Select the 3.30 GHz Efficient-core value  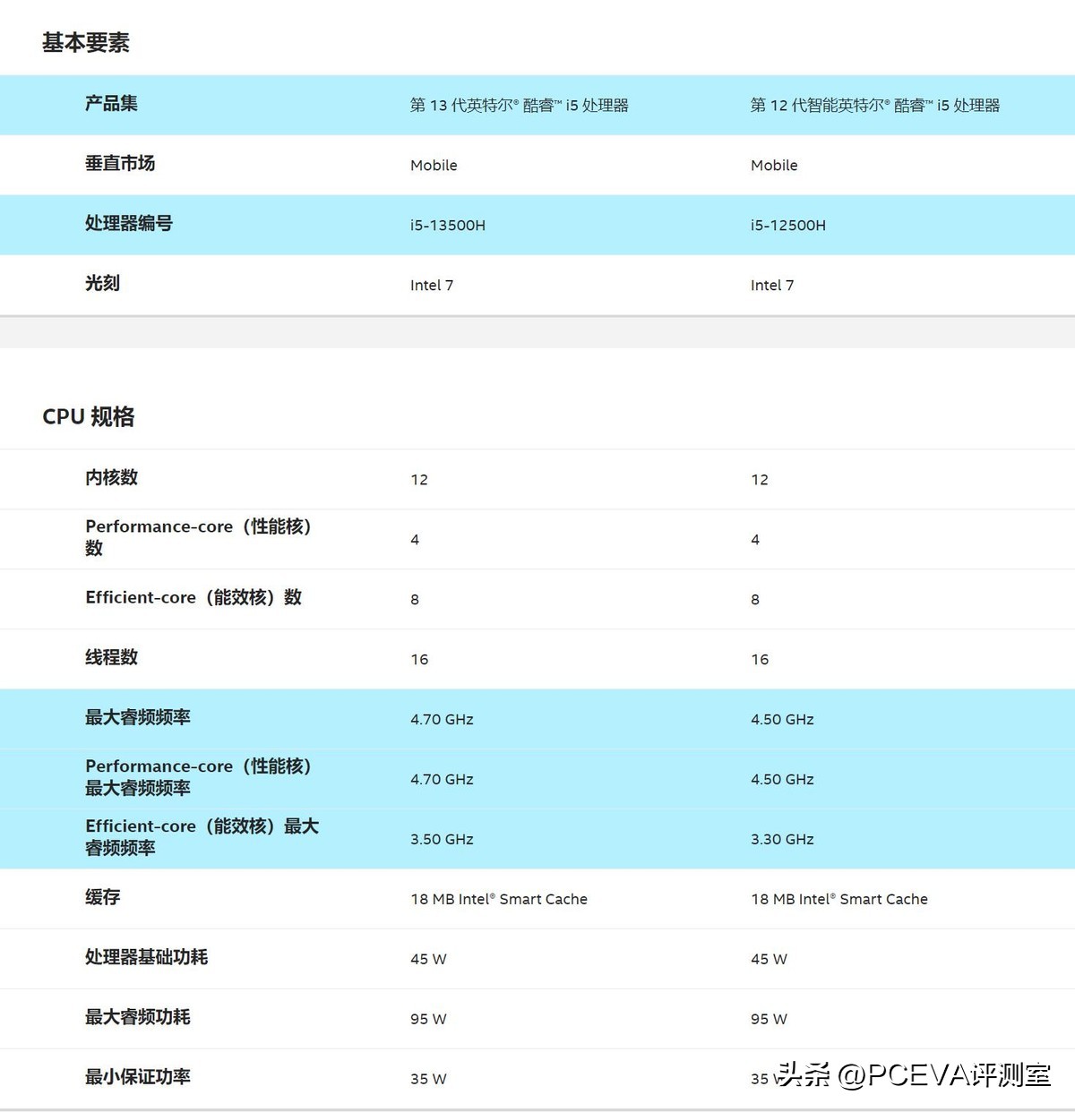click(x=782, y=839)
